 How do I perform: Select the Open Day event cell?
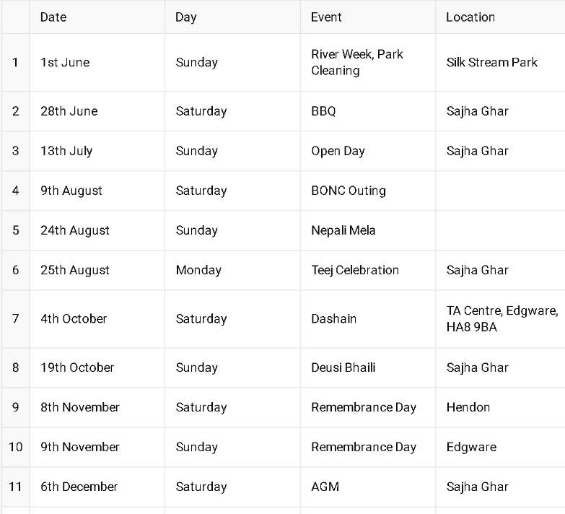368,151
